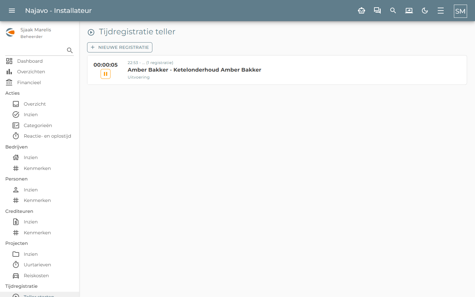Click the Najavo - Installateur app title
This screenshot has height=297, width=475.
[58, 11]
